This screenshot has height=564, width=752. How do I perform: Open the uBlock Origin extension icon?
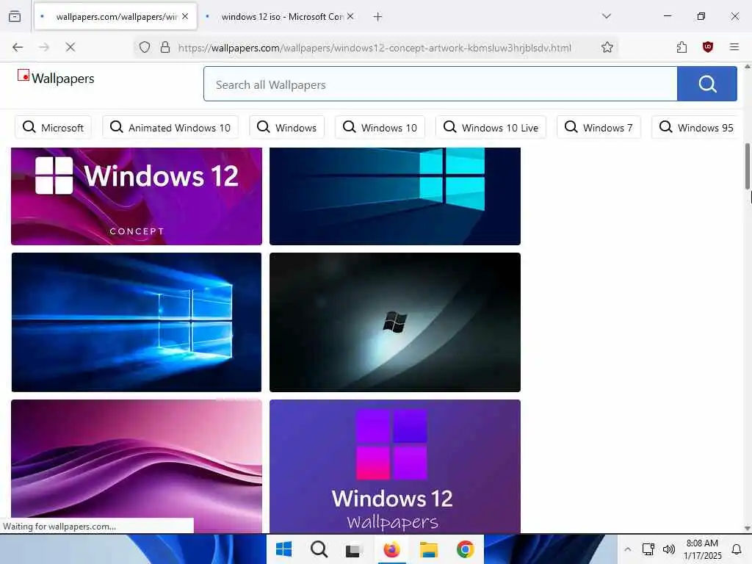tap(707, 47)
